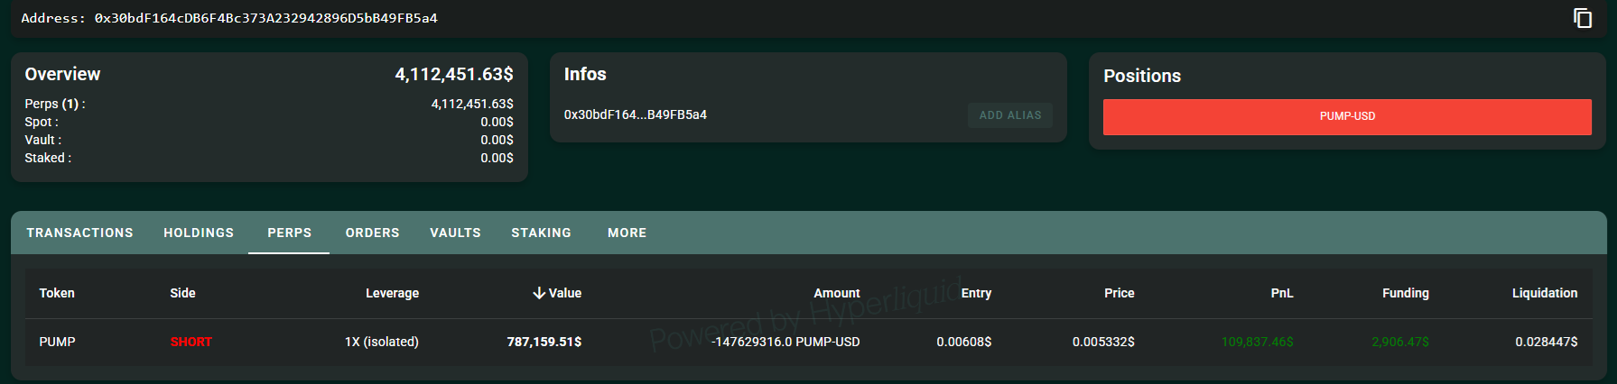Click the Value sort arrow icon

[539, 293]
